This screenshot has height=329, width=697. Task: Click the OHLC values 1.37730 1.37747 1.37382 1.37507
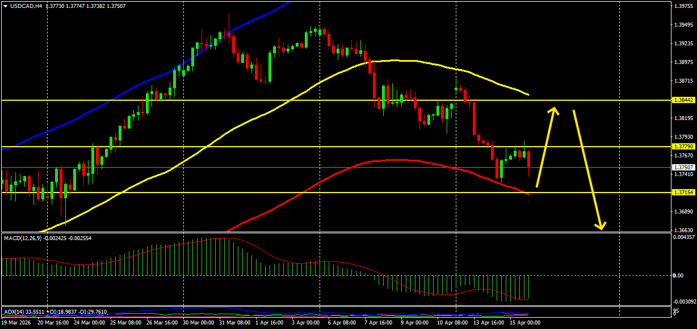[85, 6]
